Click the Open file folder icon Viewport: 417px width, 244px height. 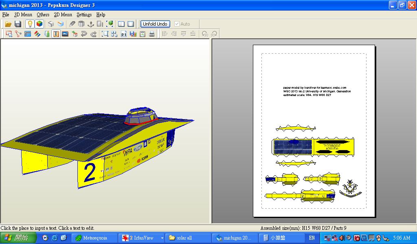8,24
